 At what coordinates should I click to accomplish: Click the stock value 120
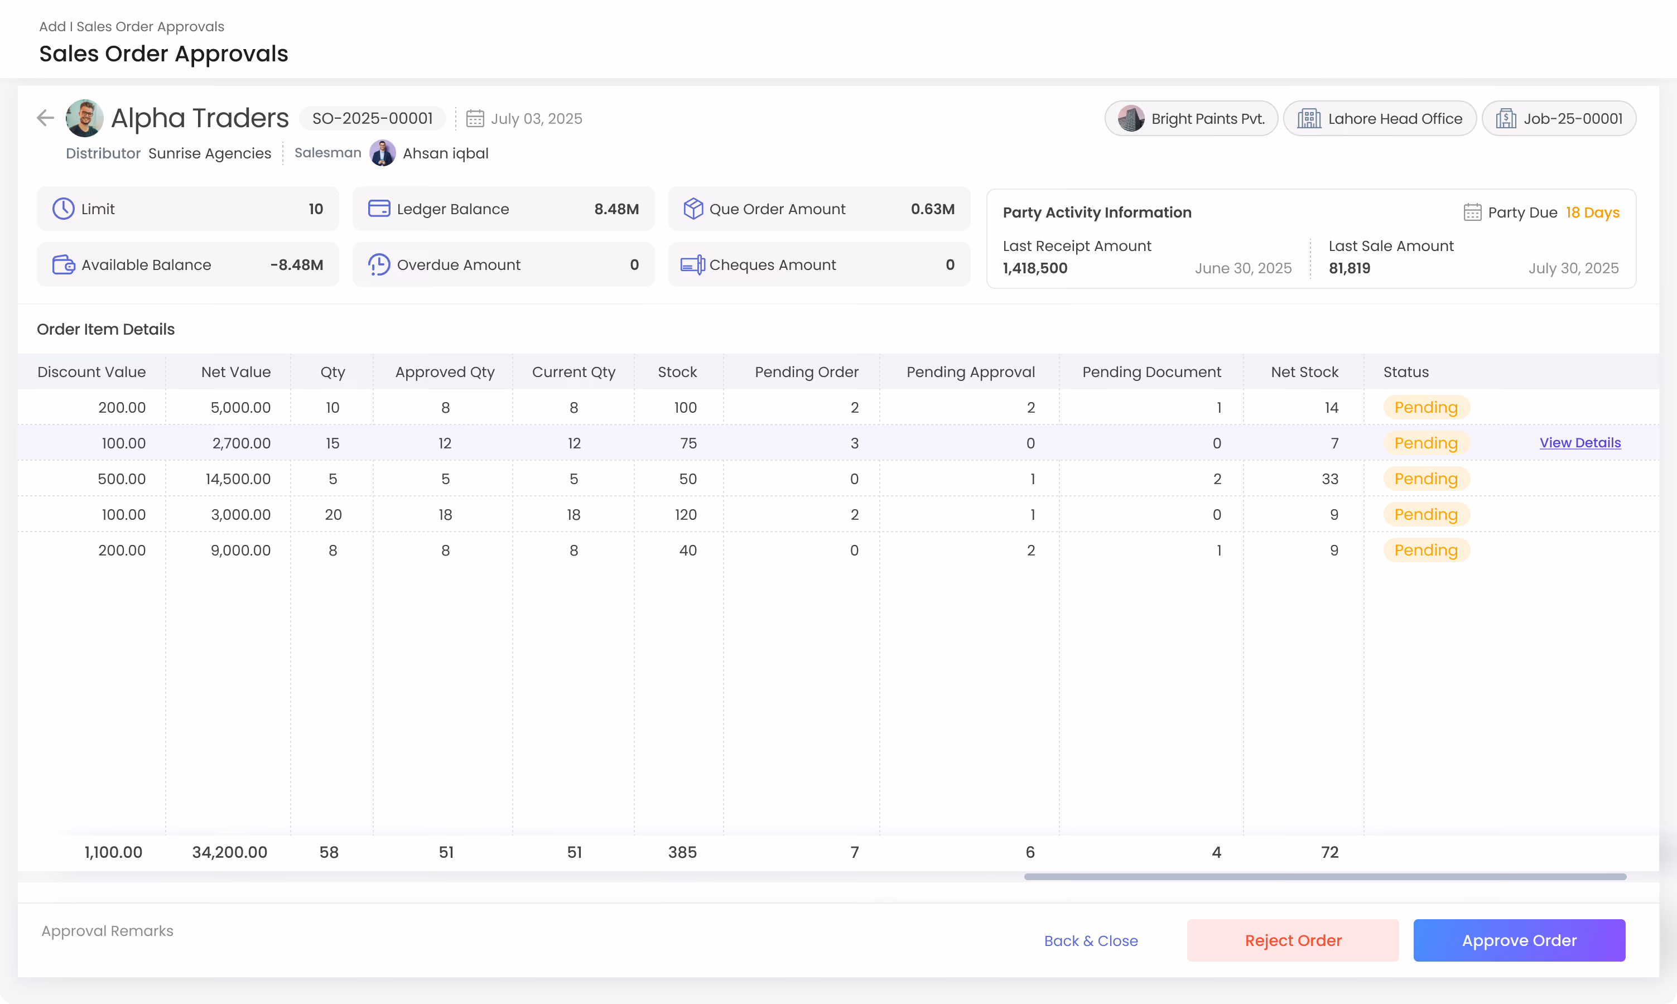tap(686, 514)
